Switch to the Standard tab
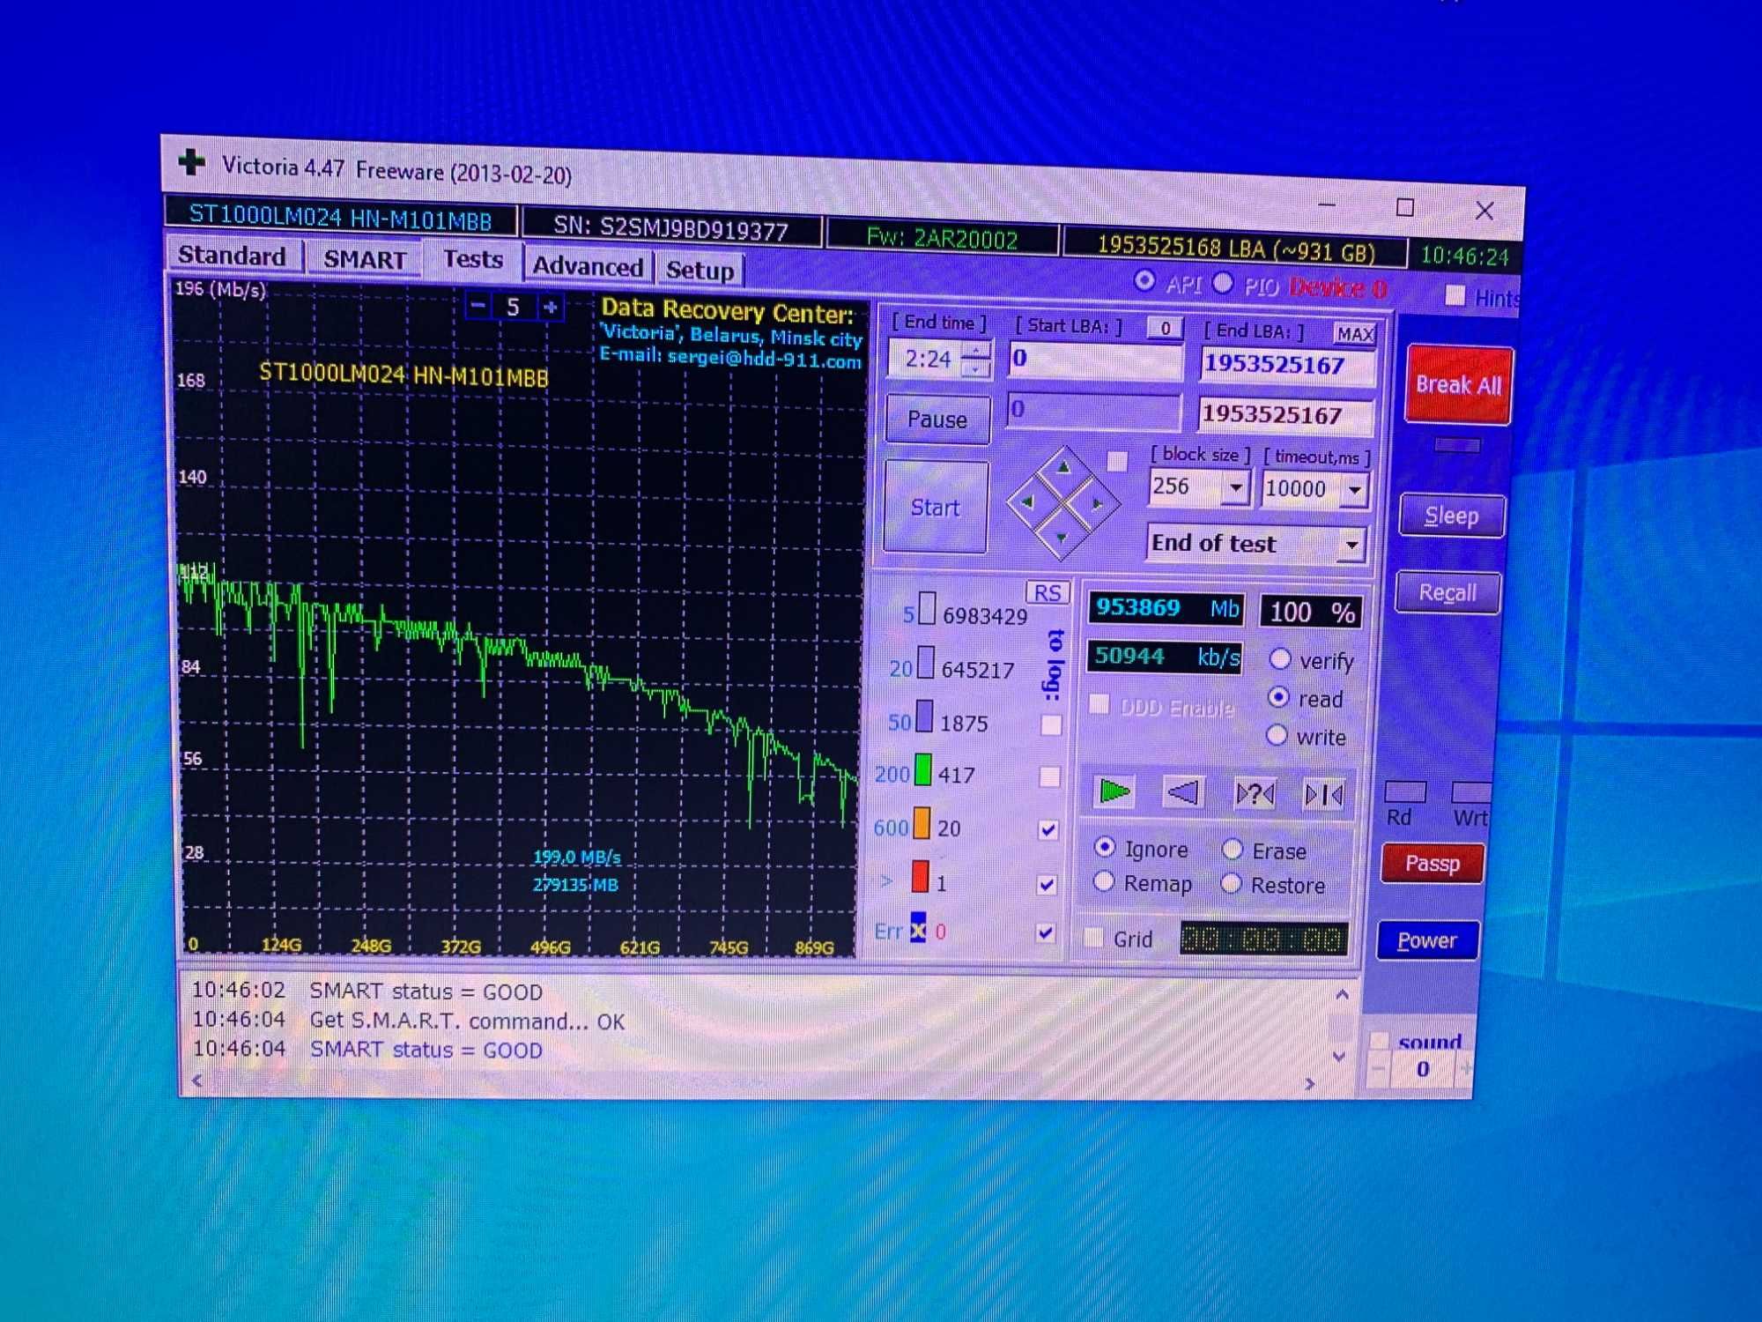The width and height of the screenshot is (1762, 1322). pos(232,256)
